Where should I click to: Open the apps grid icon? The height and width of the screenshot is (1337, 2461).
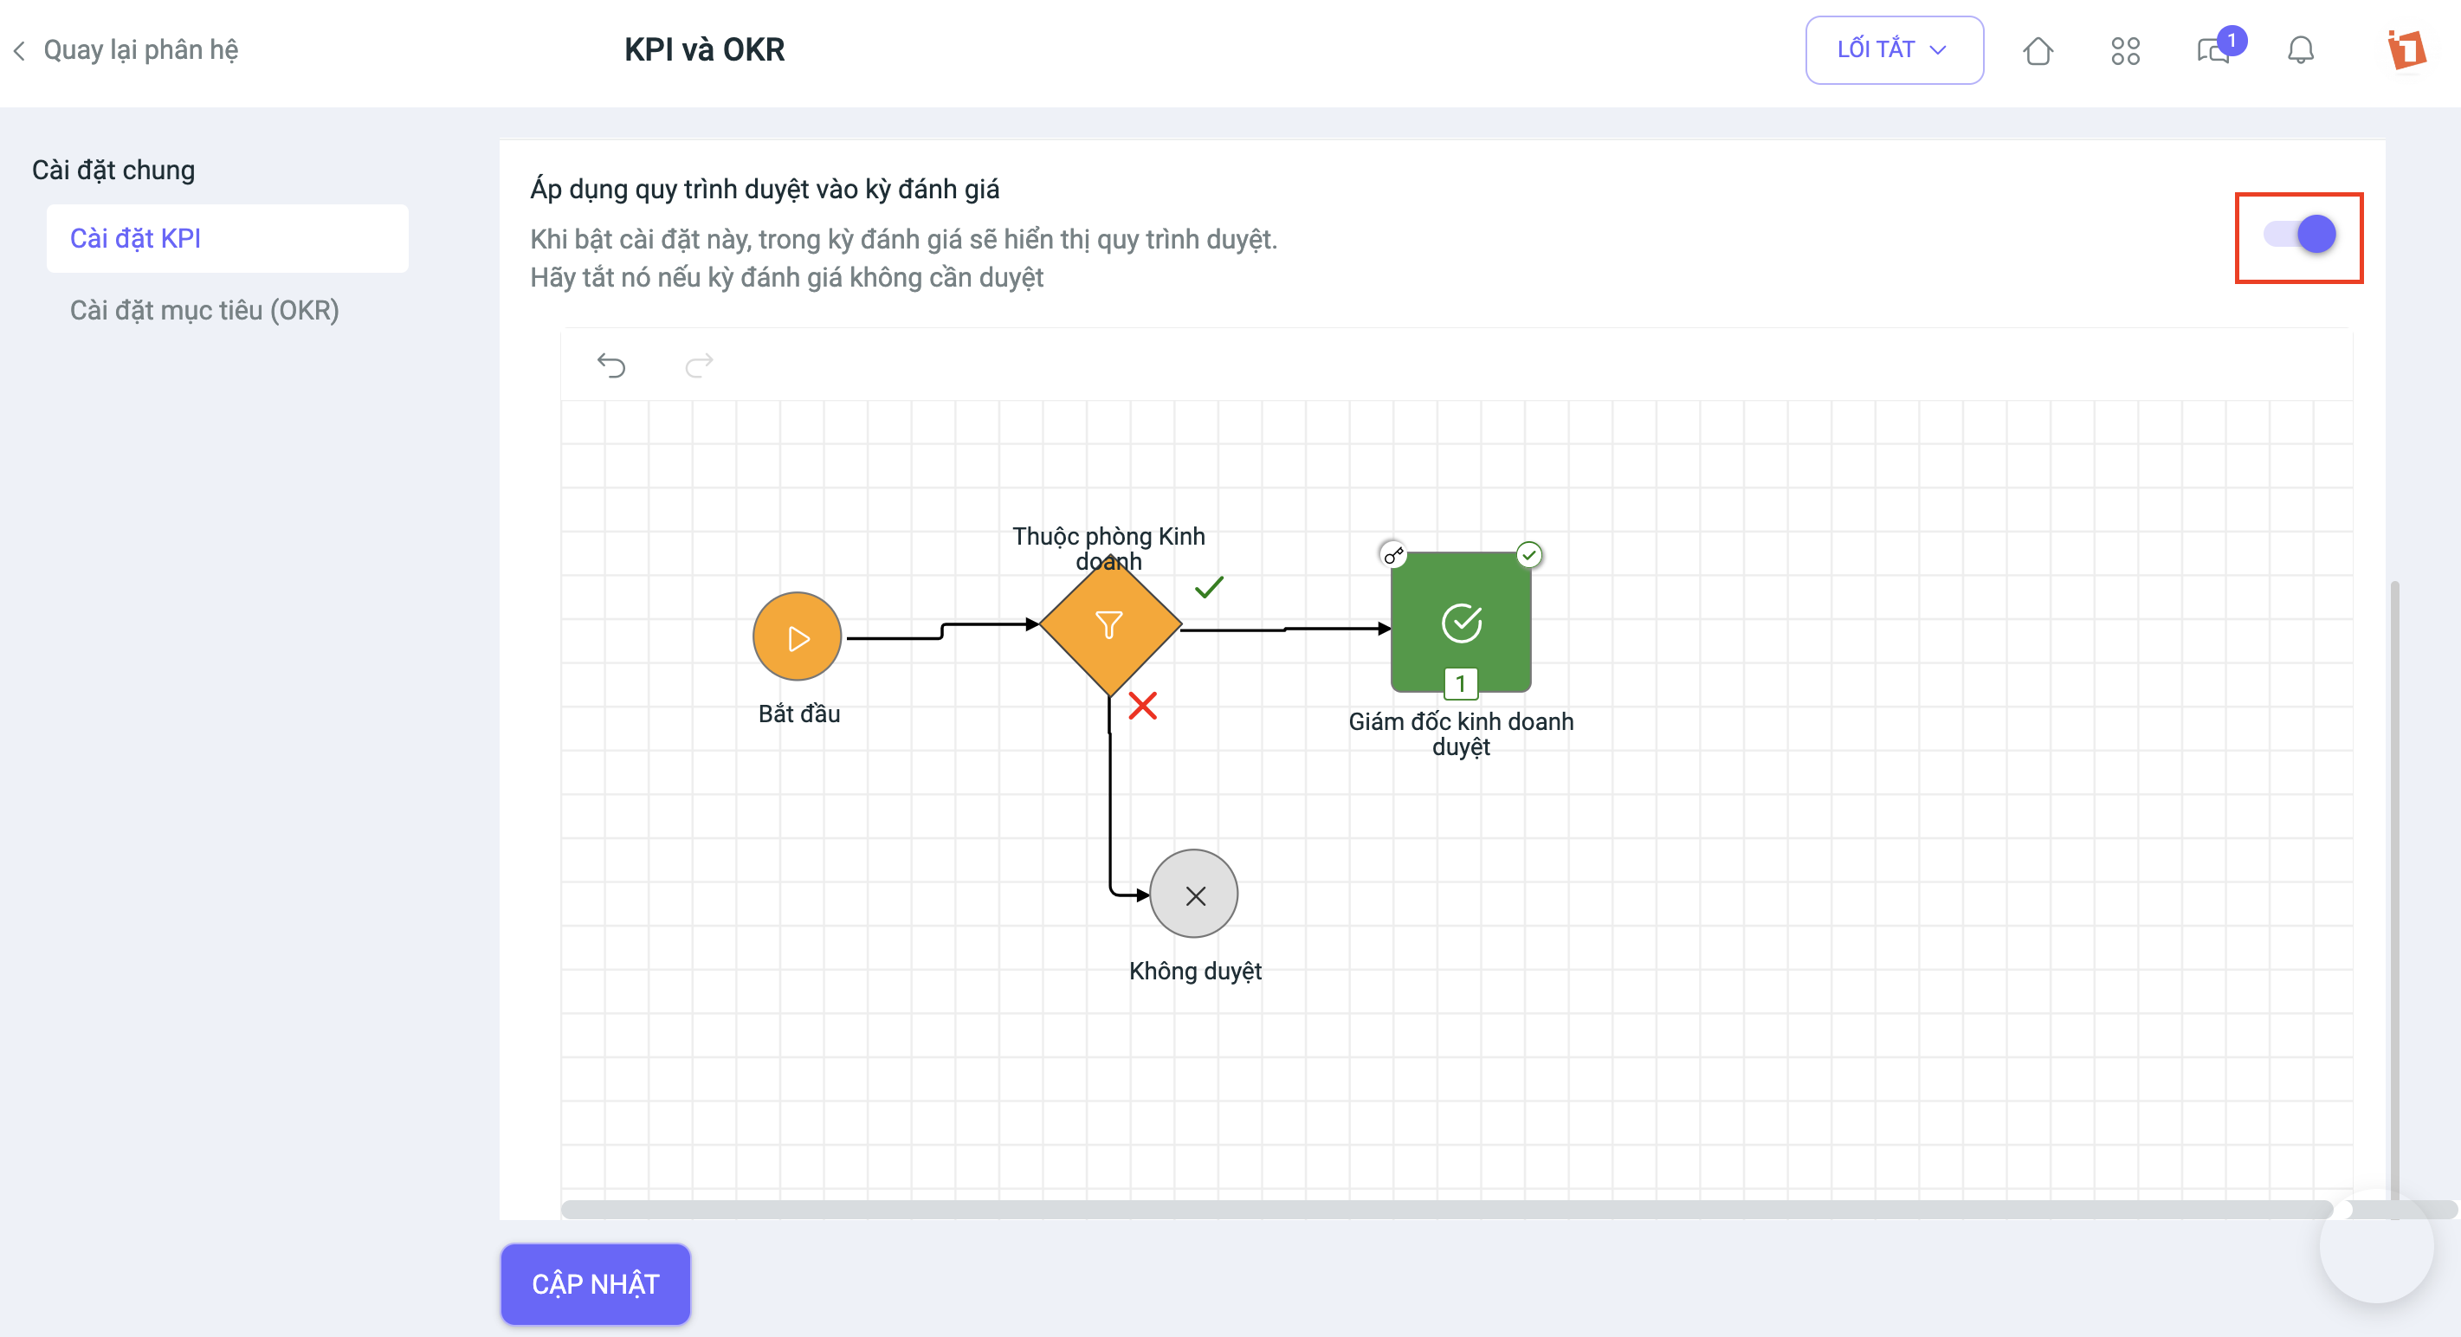[x=2126, y=50]
